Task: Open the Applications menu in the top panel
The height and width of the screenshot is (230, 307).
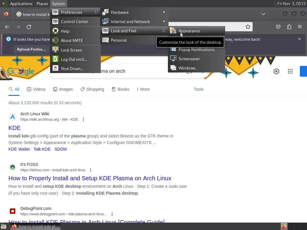Action: [21, 4]
